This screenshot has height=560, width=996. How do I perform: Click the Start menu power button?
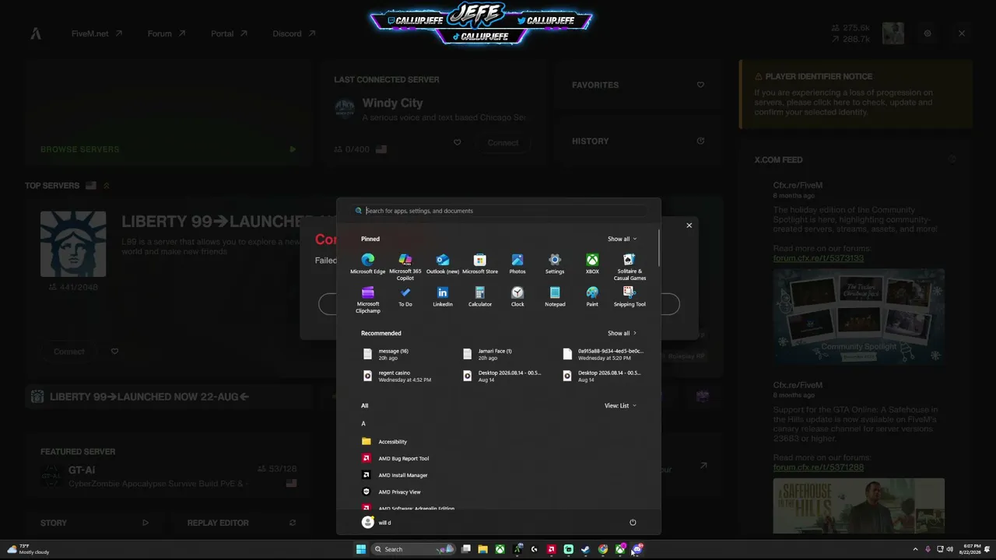pos(633,523)
